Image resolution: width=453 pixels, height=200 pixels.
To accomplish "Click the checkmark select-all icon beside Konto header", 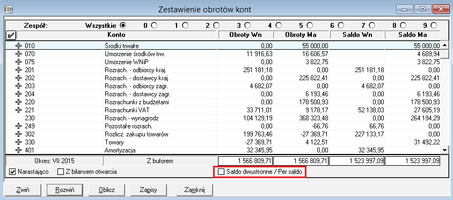I will tap(11, 35).
